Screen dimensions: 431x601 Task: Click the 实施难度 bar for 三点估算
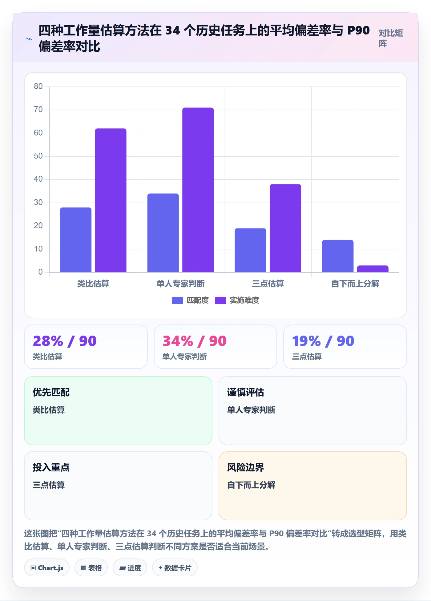click(285, 228)
